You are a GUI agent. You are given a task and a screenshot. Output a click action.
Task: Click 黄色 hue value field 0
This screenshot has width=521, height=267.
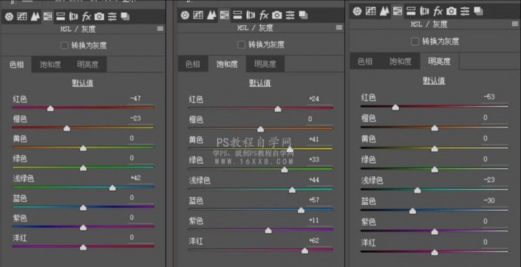click(141, 139)
